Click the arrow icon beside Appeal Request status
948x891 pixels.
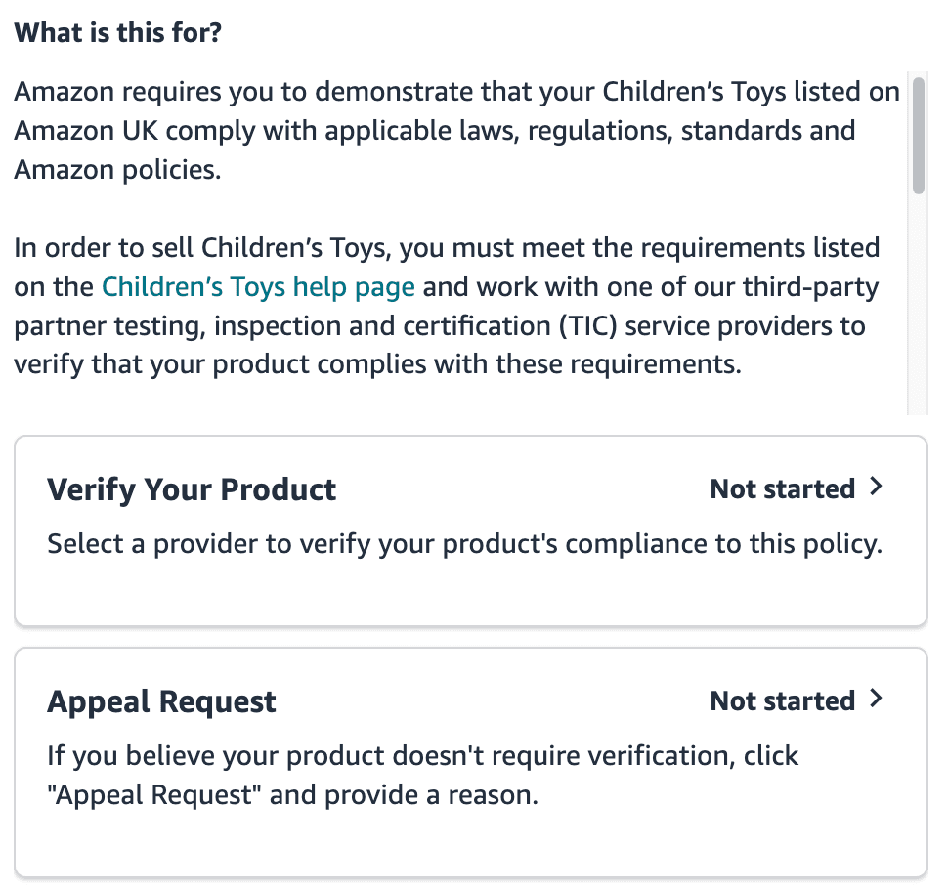tap(878, 700)
